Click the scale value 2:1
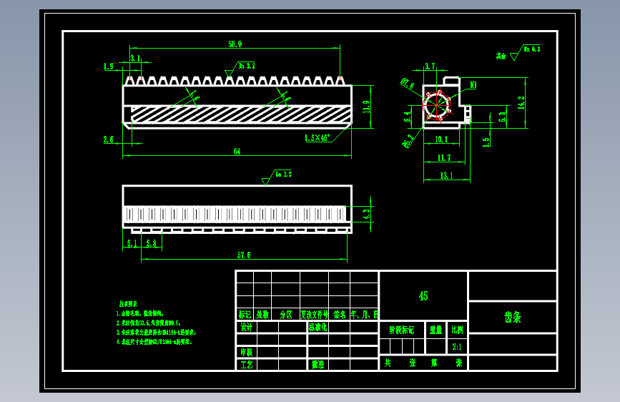 coord(457,347)
